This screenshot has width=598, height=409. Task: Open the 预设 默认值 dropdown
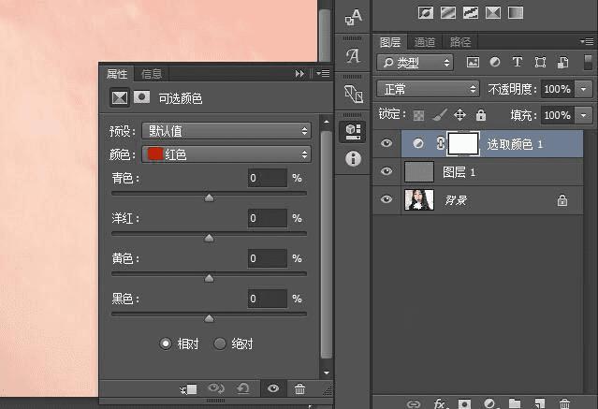226,131
